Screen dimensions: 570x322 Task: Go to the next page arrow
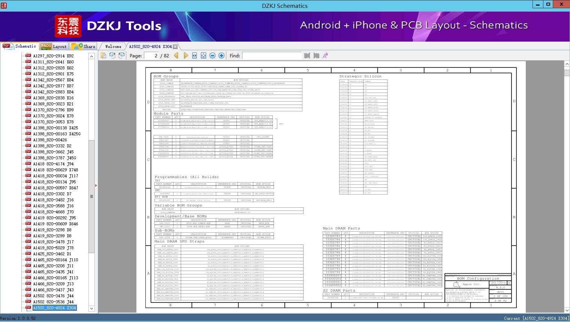pos(186,55)
